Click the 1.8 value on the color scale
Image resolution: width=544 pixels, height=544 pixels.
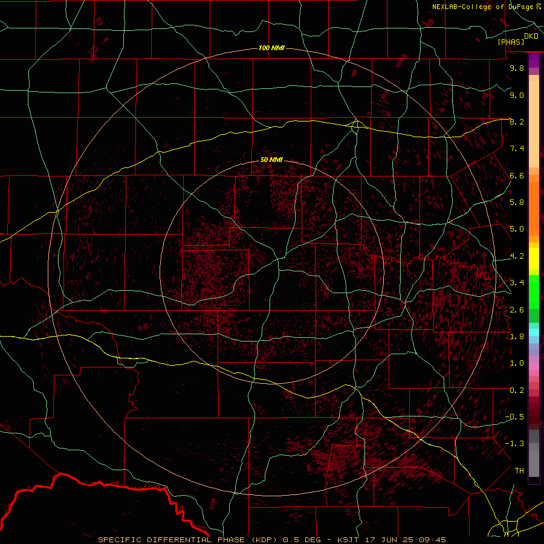(x=517, y=337)
